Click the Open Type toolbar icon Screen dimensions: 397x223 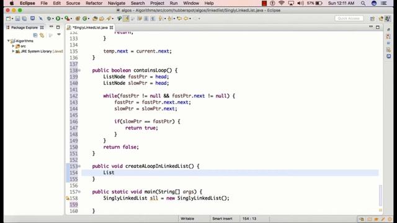point(95,19)
